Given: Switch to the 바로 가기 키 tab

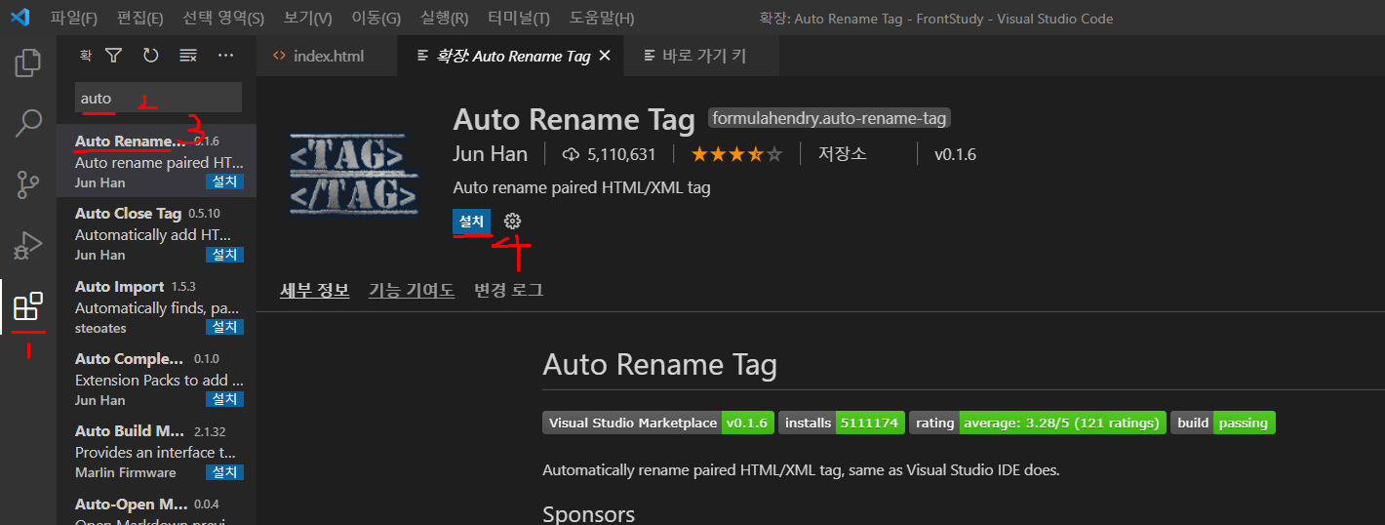Looking at the screenshot, I should pyautogui.click(x=700, y=57).
